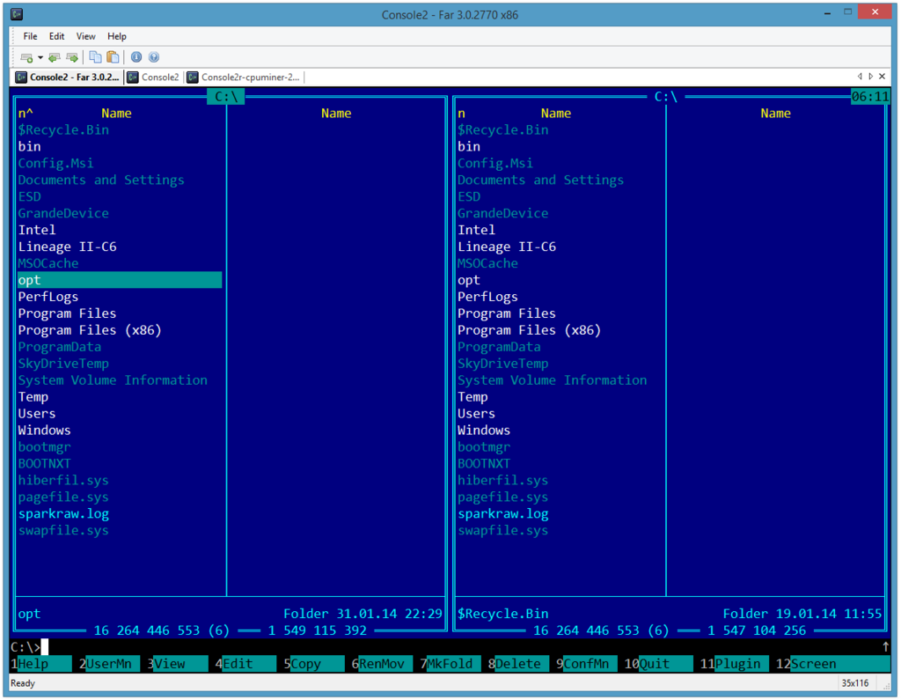Open the Edit menu

56,36
